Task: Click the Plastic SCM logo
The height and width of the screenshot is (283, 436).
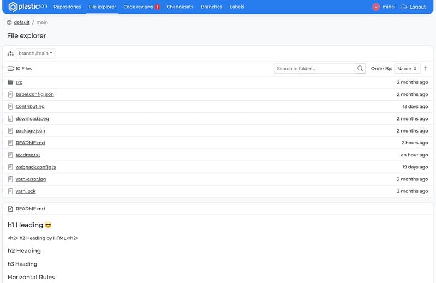Action: 27,7
